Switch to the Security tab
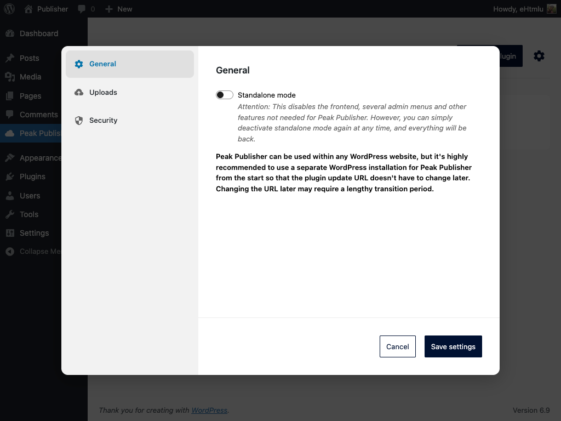Viewport: 561px width, 421px height. (x=129, y=120)
